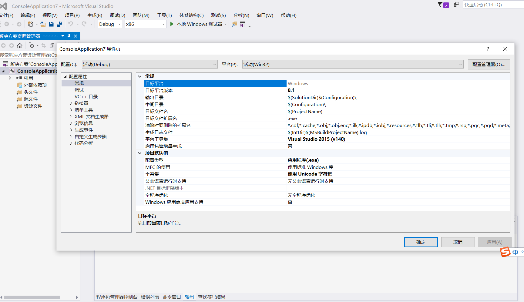This screenshot has height=302, width=524.
Task: Click the Save toolbar icon
Action: pyautogui.click(x=51, y=24)
